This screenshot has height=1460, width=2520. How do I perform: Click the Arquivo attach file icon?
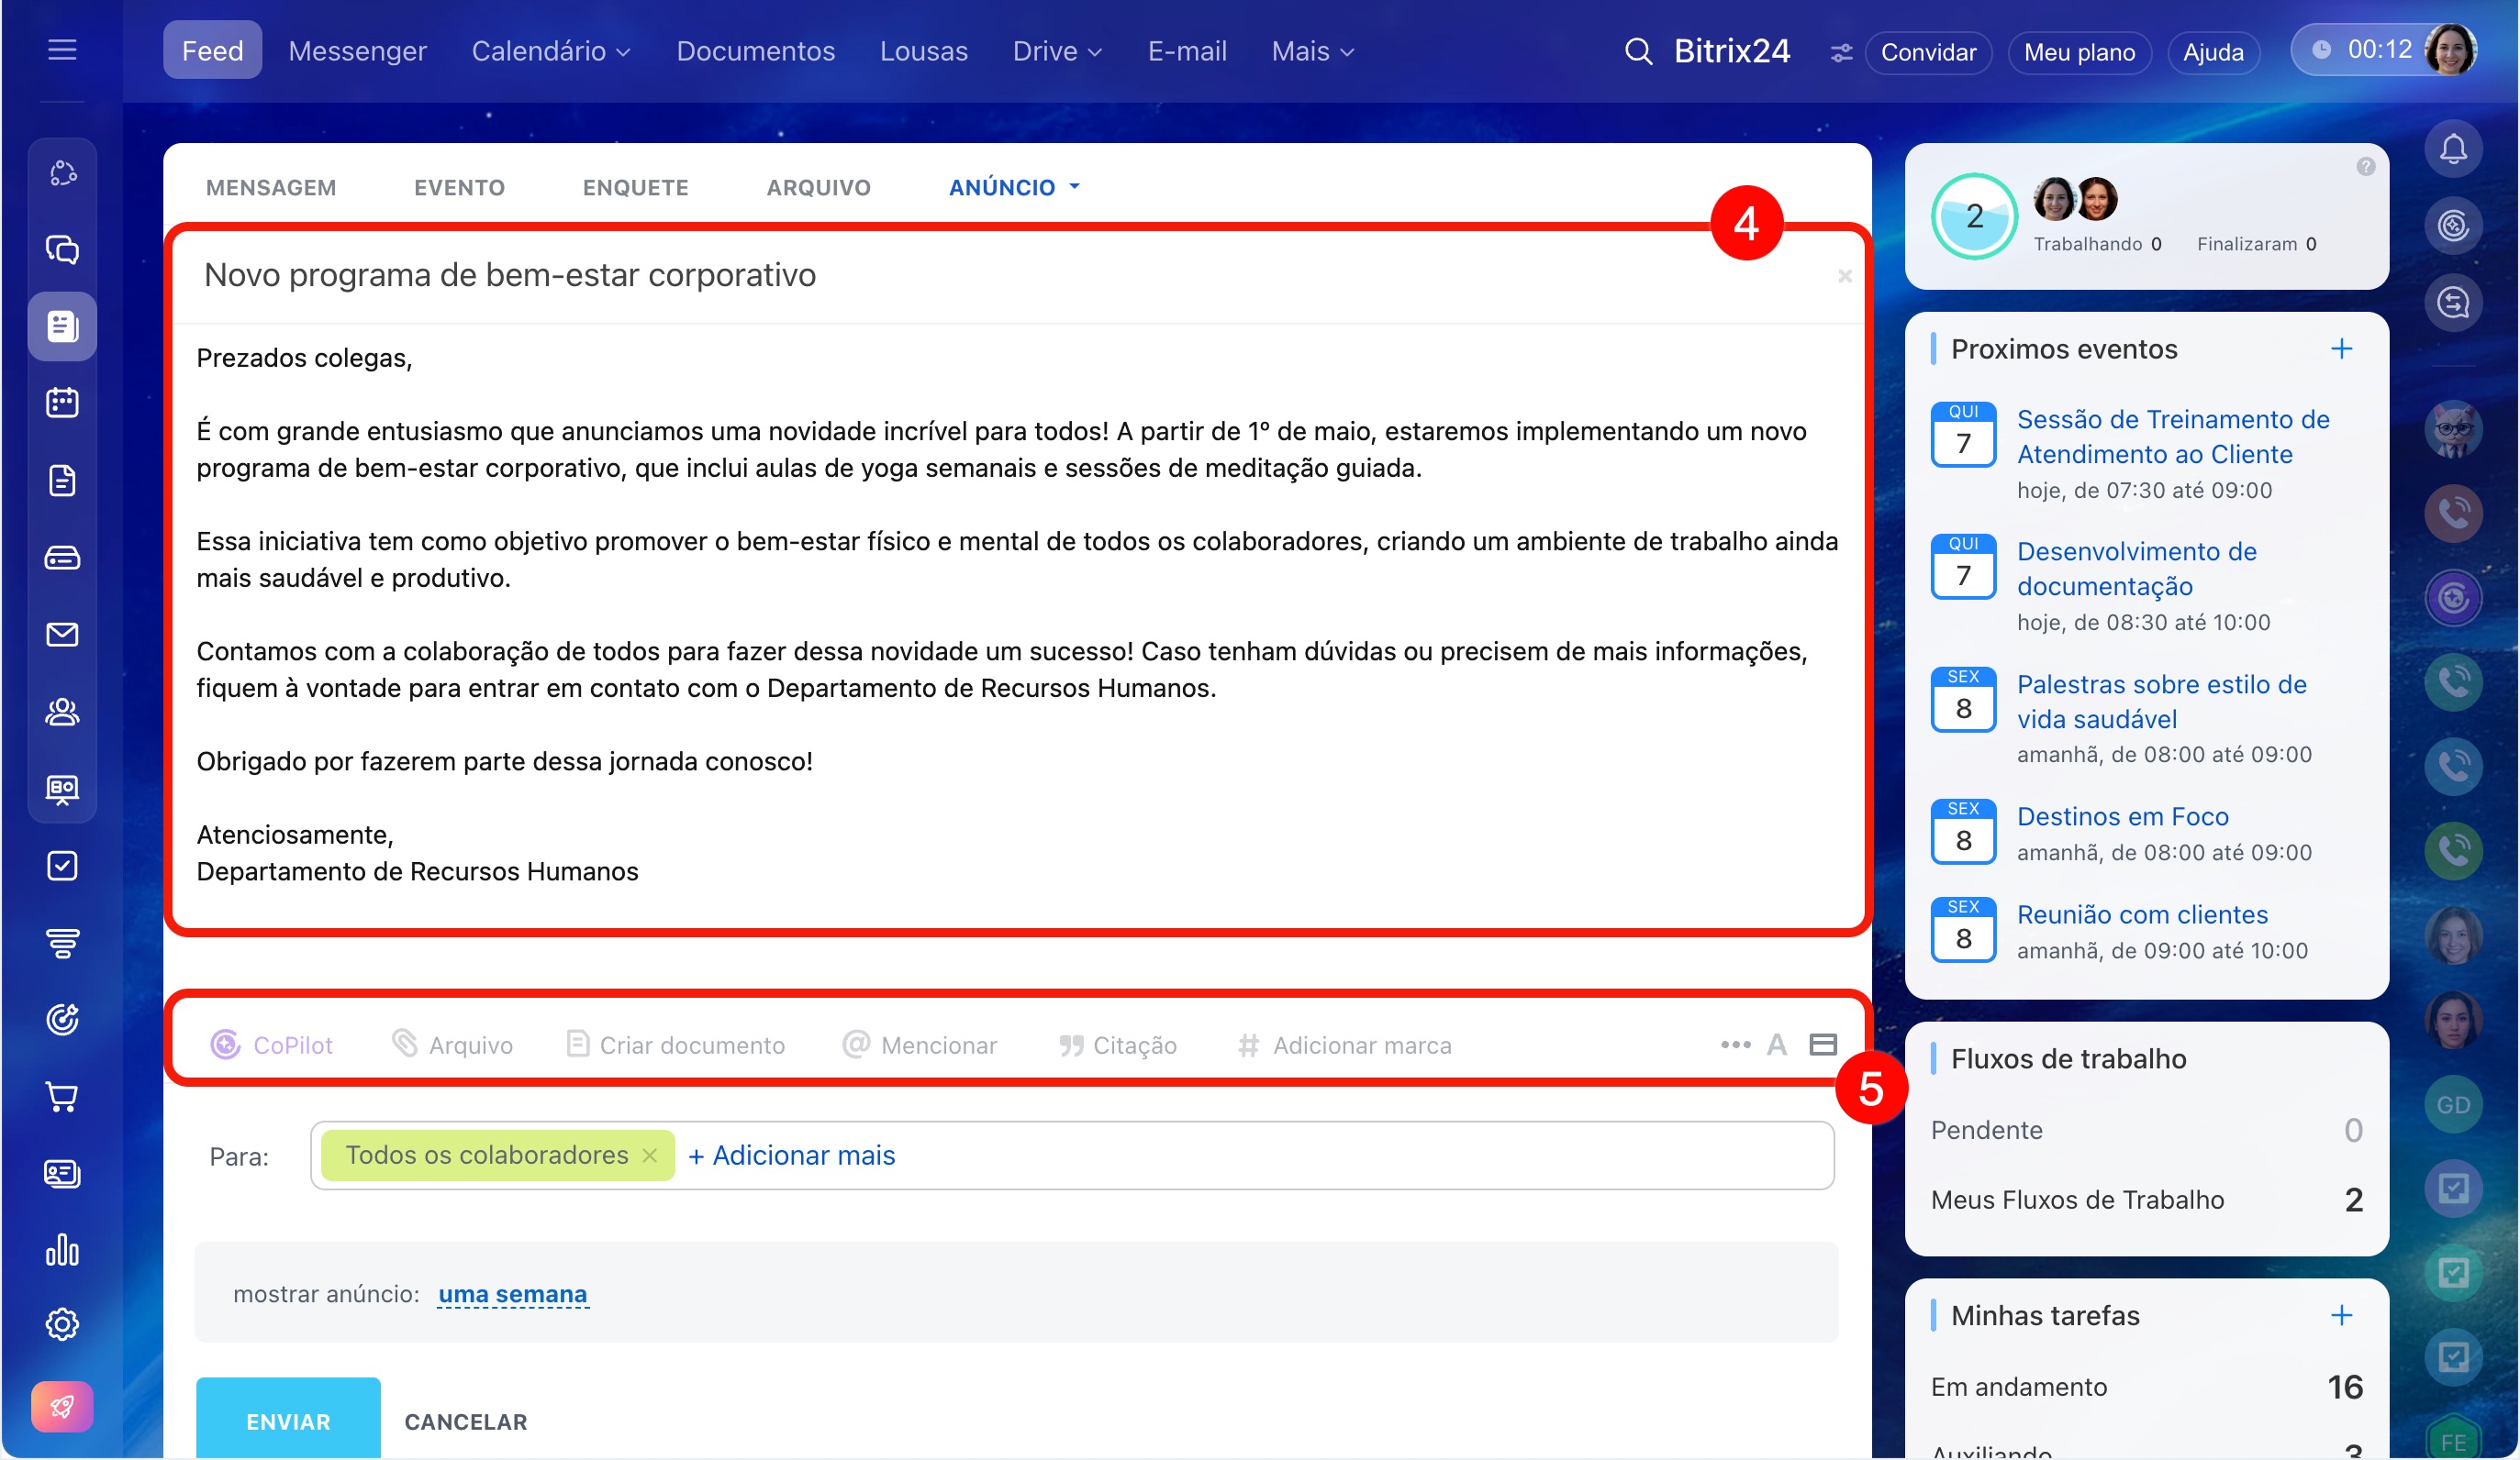point(405,1044)
